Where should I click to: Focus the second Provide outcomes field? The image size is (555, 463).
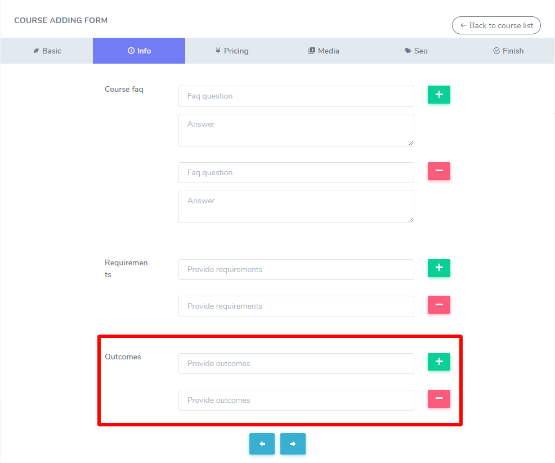(296, 400)
